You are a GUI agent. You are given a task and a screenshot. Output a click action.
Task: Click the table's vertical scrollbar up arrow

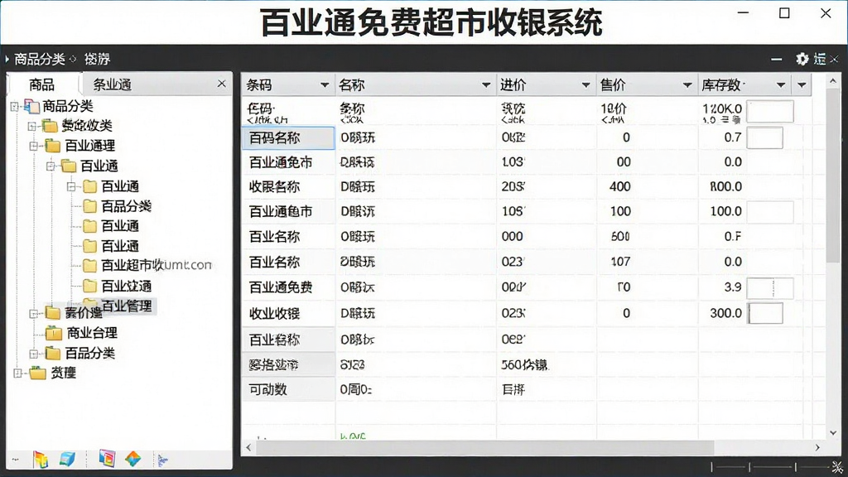[x=833, y=82]
